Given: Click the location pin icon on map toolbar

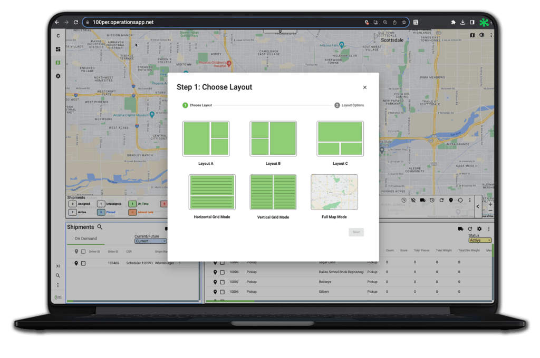Looking at the screenshot, I should pos(451,200).
